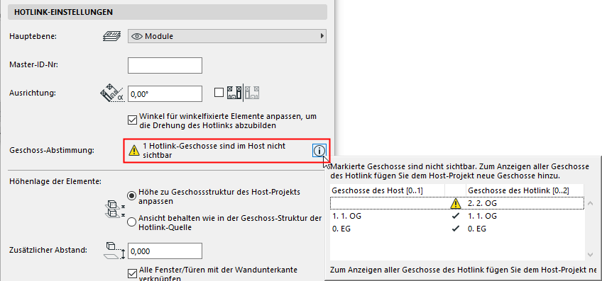Screen dimensions: 602x281
Task: Click the Master-ID-Nr input field
Action: (165, 65)
